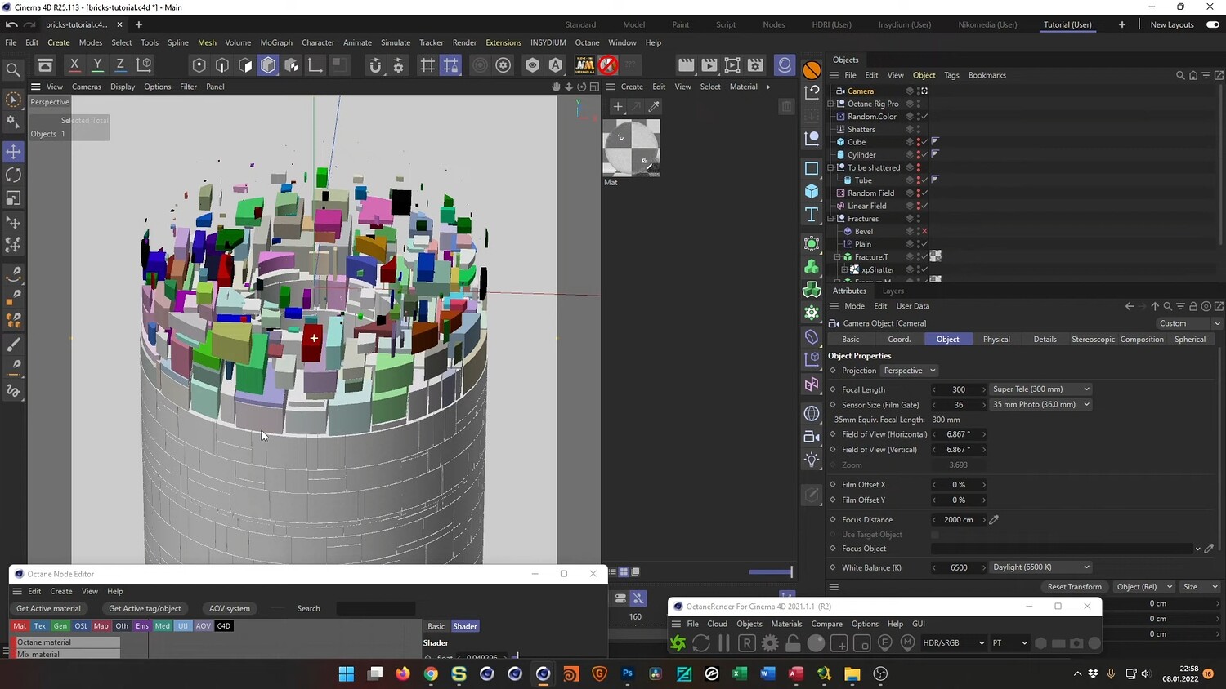Screen dimensions: 1226x689
Task: Click the Nikomedia NM plugin icon
Action: pyautogui.click(x=584, y=65)
